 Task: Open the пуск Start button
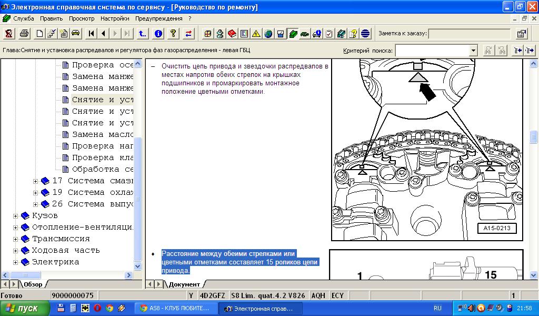pos(22,309)
